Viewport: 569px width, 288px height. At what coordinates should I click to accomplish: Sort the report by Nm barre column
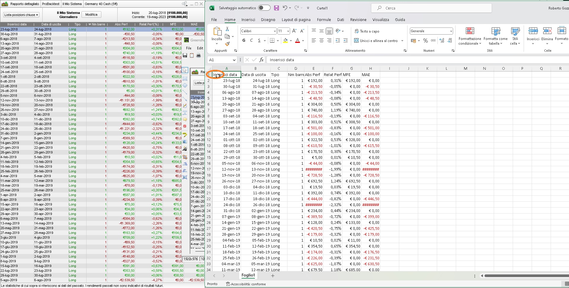pos(97,24)
